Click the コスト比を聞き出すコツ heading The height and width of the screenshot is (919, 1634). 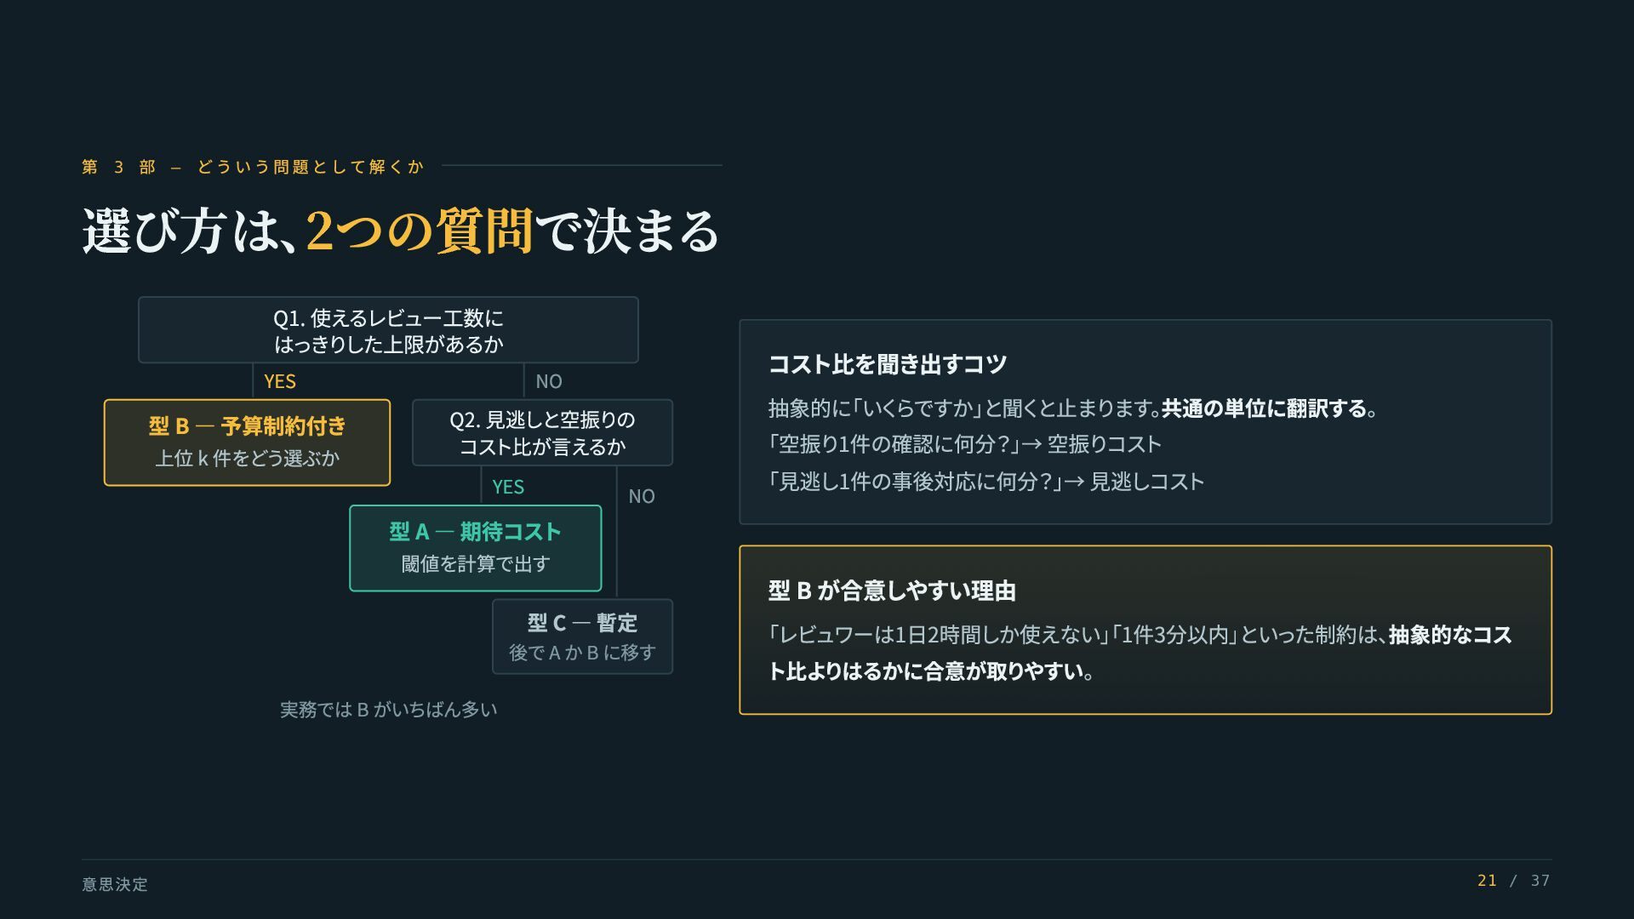point(888,364)
